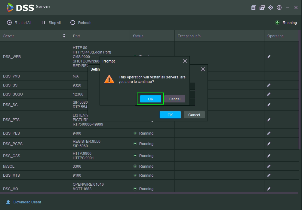Viewport: 302px width, 210px height.
Task: Refresh the server list
Action: [x=81, y=23]
